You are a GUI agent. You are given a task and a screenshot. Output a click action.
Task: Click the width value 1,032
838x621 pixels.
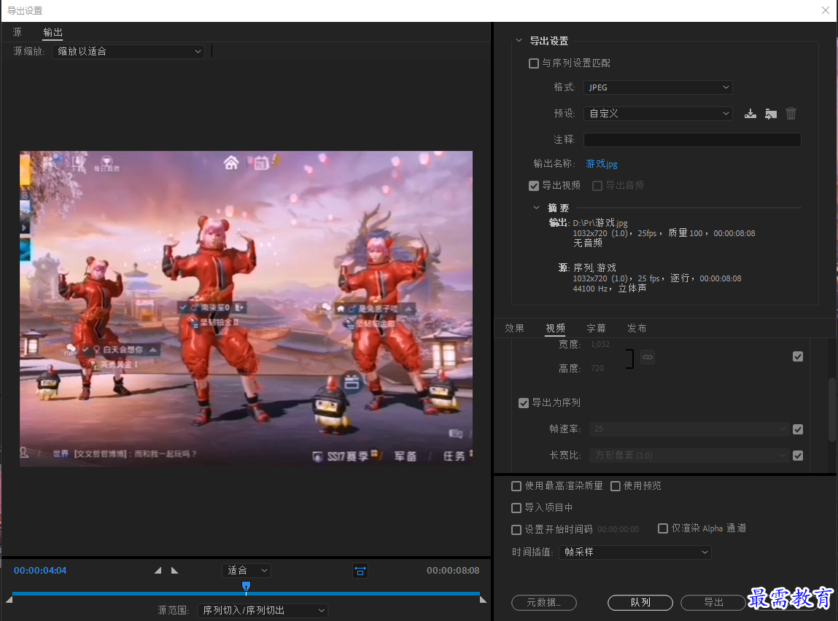coord(600,345)
